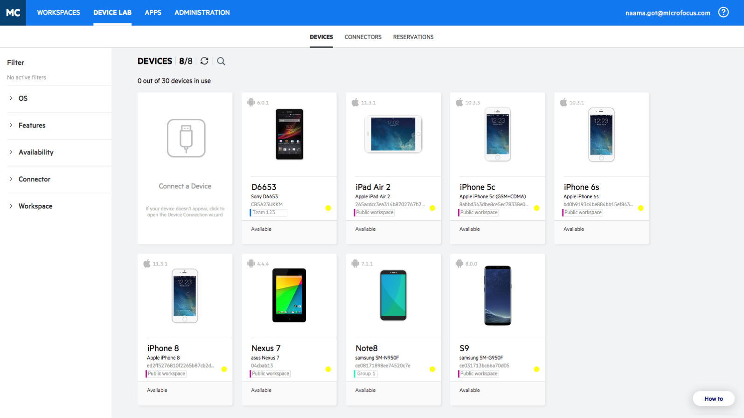This screenshot has height=418, width=744.
Task: Click yellow status dot on S9
Action: (x=536, y=369)
